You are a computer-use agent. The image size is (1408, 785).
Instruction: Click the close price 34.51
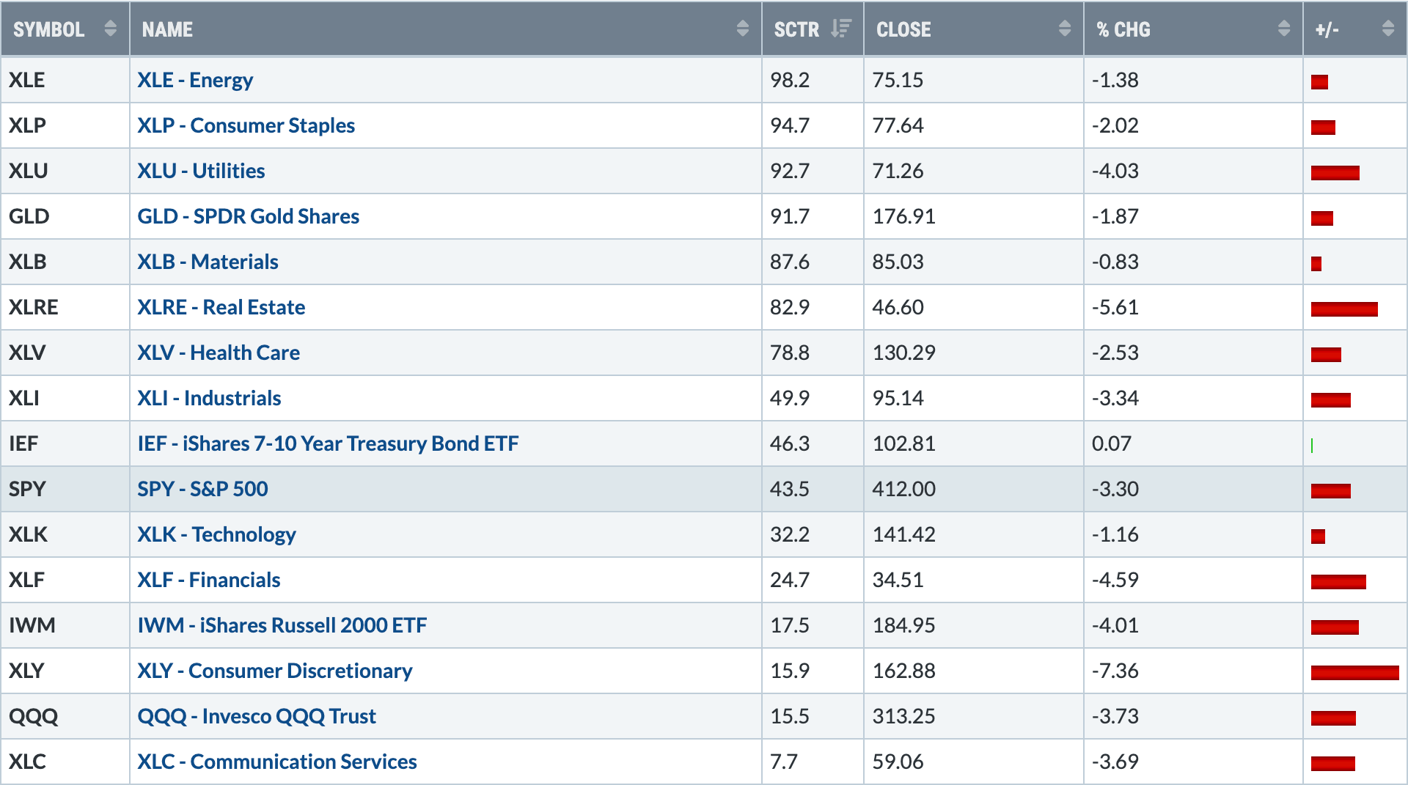coord(898,580)
